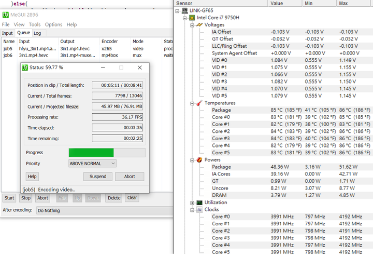Click the disabled Down button
373x256 pixels.
tap(93, 198)
